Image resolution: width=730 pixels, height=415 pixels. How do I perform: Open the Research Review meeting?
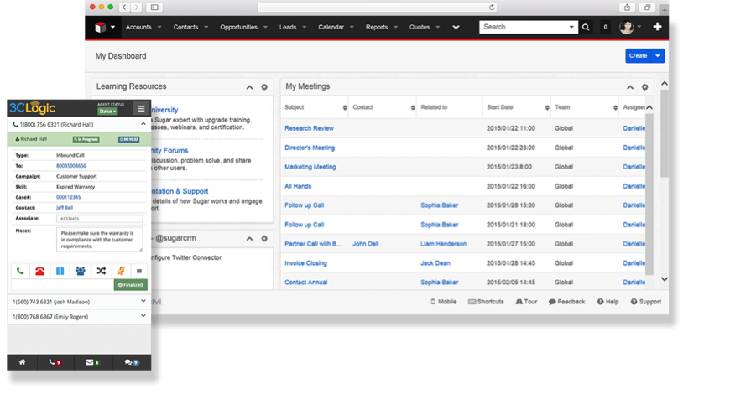coord(309,128)
